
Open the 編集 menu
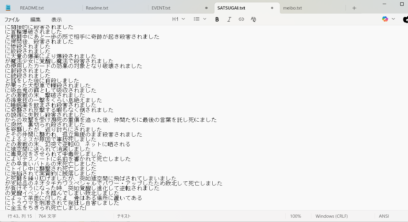tap(35, 20)
